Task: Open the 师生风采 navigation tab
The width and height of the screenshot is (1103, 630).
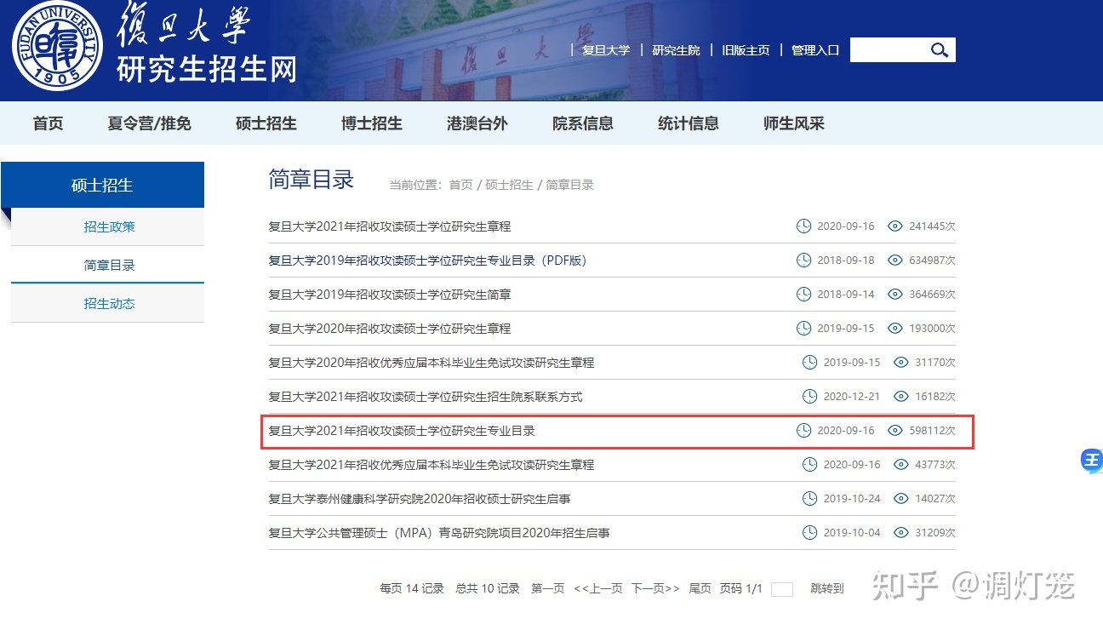Action: click(x=794, y=123)
